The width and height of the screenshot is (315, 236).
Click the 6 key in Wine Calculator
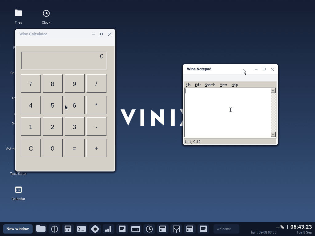(x=74, y=105)
